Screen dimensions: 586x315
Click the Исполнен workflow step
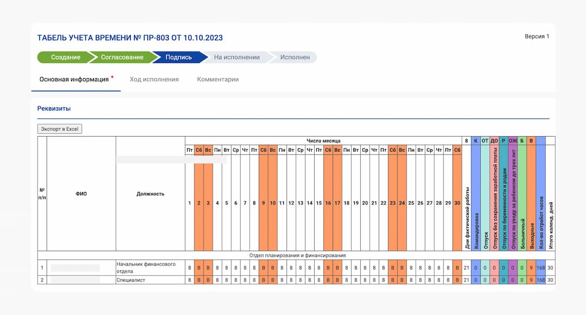point(295,57)
